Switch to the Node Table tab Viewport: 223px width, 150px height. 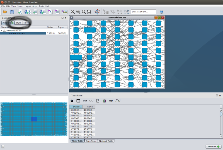[77, 141]
